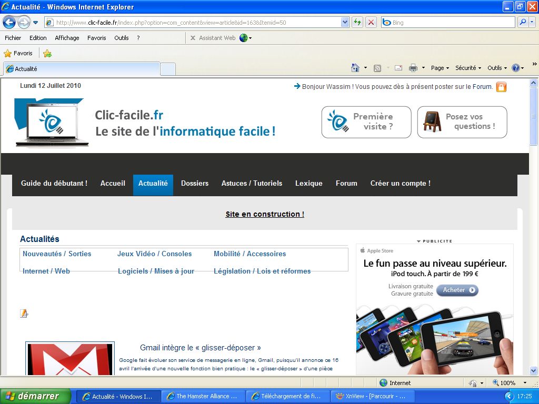Expand the Page command bar dropdown

click(440, 68)
